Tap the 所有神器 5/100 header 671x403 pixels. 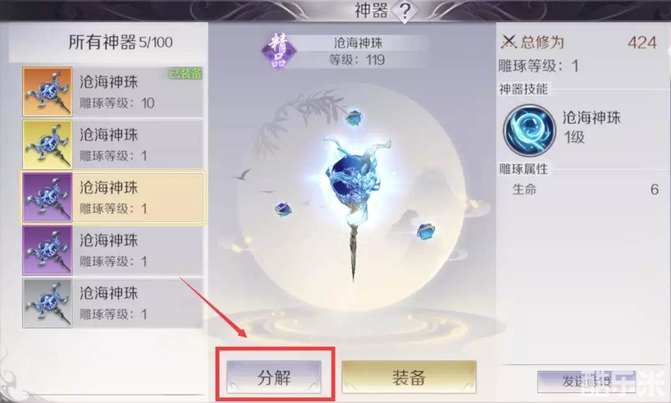click(121, 42)
